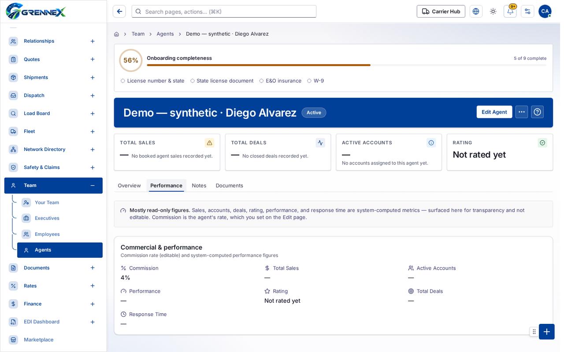
Task: Expand the Finance sidebar section
Action: pyautogui.click(x=93, y=304)
